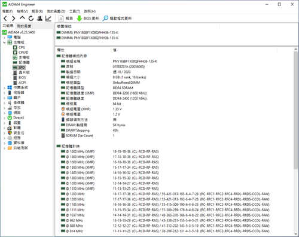Click the magnifier driver update icon
The width and height of the screenshot is (299, 237).
[105, 19]
